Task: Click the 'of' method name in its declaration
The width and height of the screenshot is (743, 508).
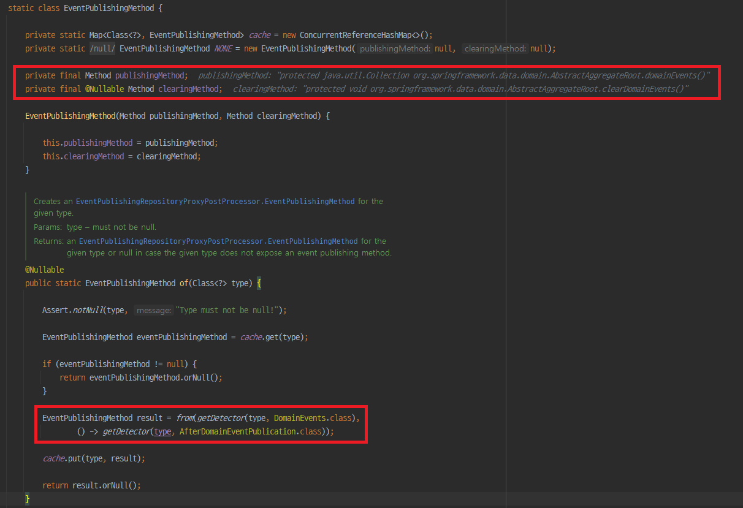Action: [184, 283]
